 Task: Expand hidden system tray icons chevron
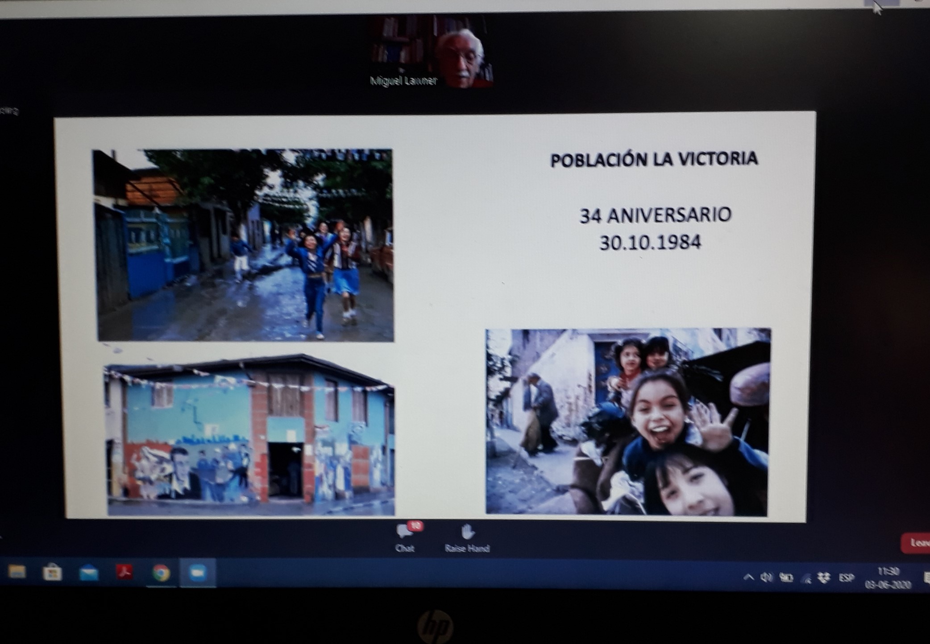pyautogui.click(x=749, y=577)
